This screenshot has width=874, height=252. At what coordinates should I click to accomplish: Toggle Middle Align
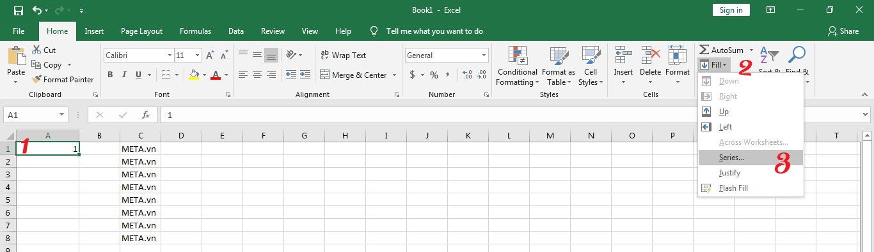[257, 55]
